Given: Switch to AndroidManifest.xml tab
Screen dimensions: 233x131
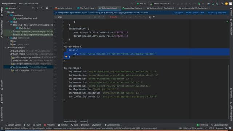Looking at the screenshot, I should pyautogui.click(x=132, y=8).
